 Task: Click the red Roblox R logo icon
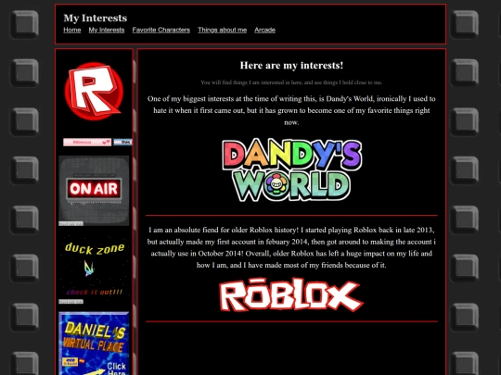pos(94,91)
